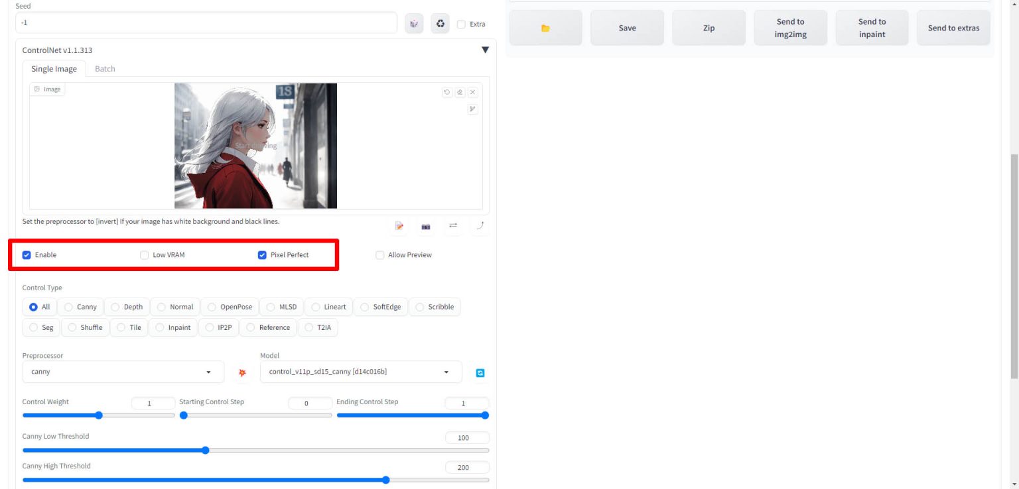Open the Preprocessor dropdown showing canny

pos(122,372)
